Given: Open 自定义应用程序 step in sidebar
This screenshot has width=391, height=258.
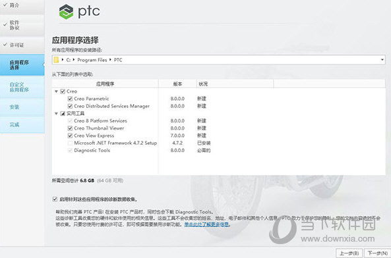Looking at the screenshot, I should point(22,87).
